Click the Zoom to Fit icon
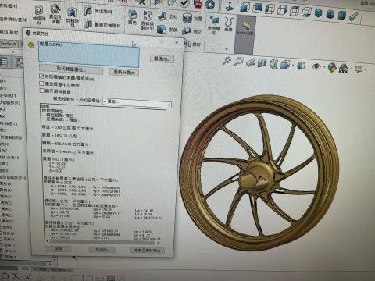This screenshot has width=375, height=281. tap(227, 61)
